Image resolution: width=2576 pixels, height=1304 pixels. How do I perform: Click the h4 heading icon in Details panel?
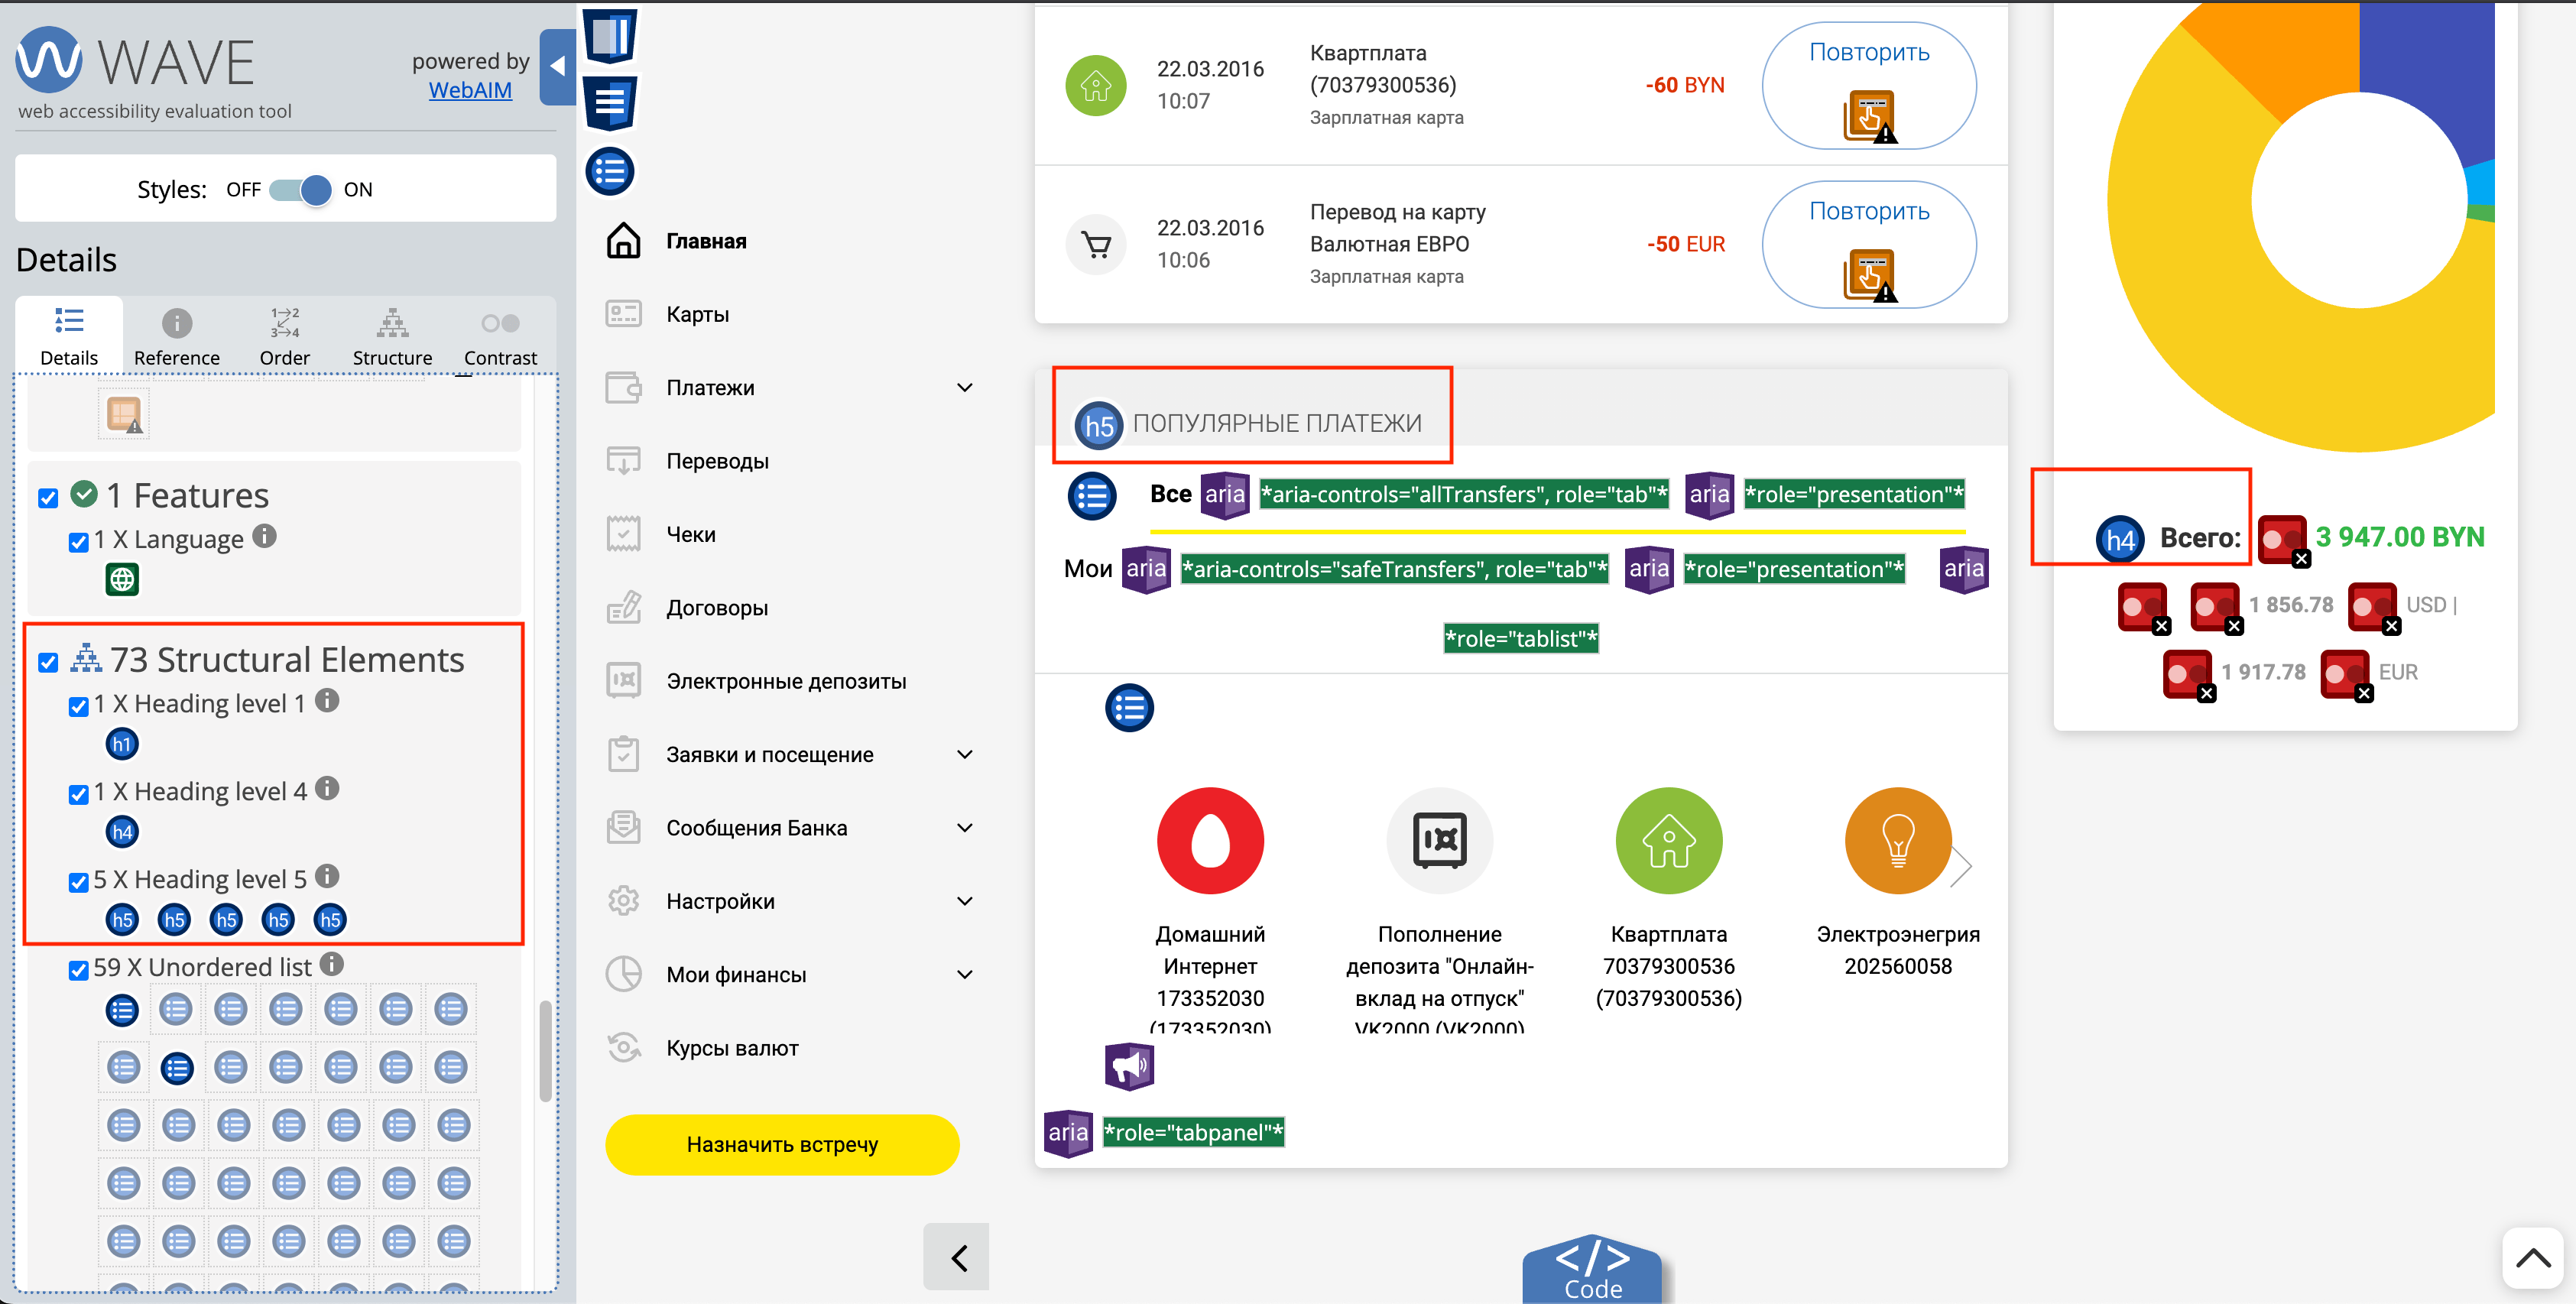[122, 832]
